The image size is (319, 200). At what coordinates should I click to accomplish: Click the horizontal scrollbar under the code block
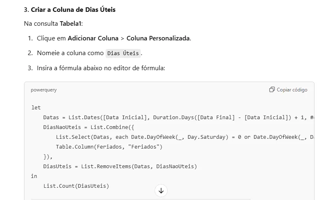[140, 199]
